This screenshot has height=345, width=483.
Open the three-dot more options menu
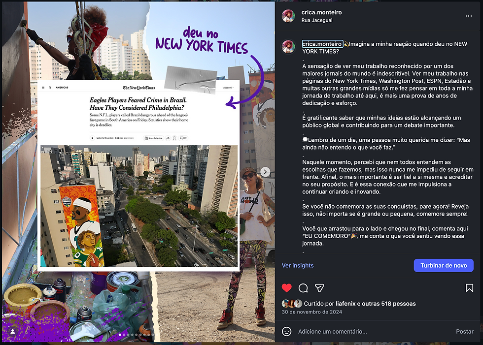point(469,16)
